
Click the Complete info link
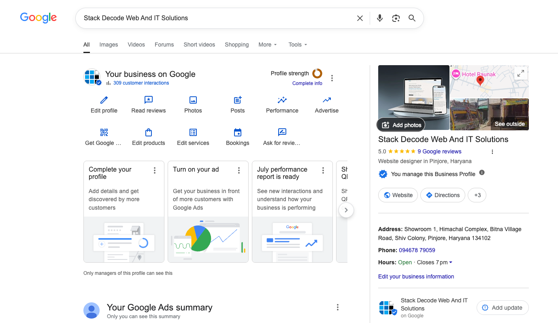(307, 83)
